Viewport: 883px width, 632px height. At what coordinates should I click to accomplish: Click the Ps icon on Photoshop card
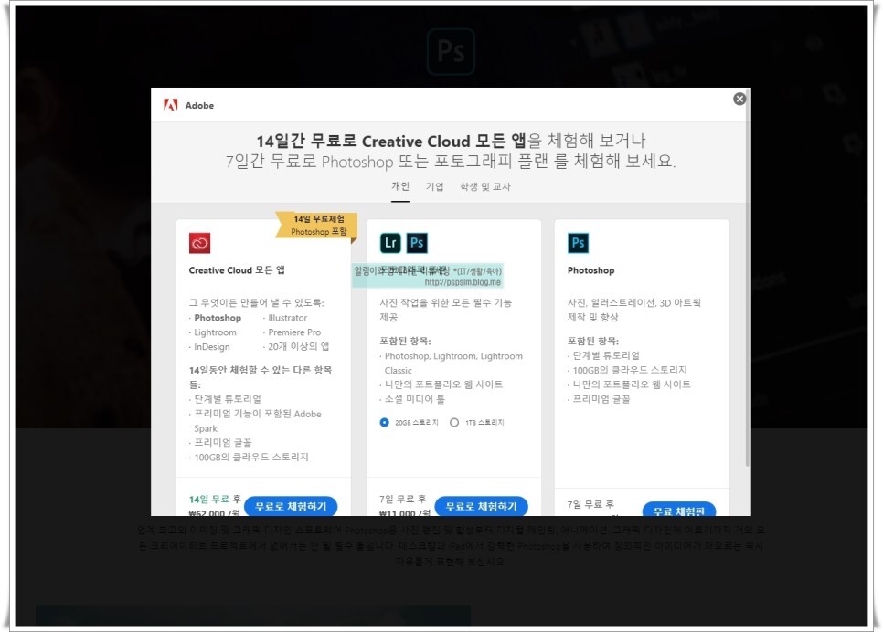tap(578, 243)
